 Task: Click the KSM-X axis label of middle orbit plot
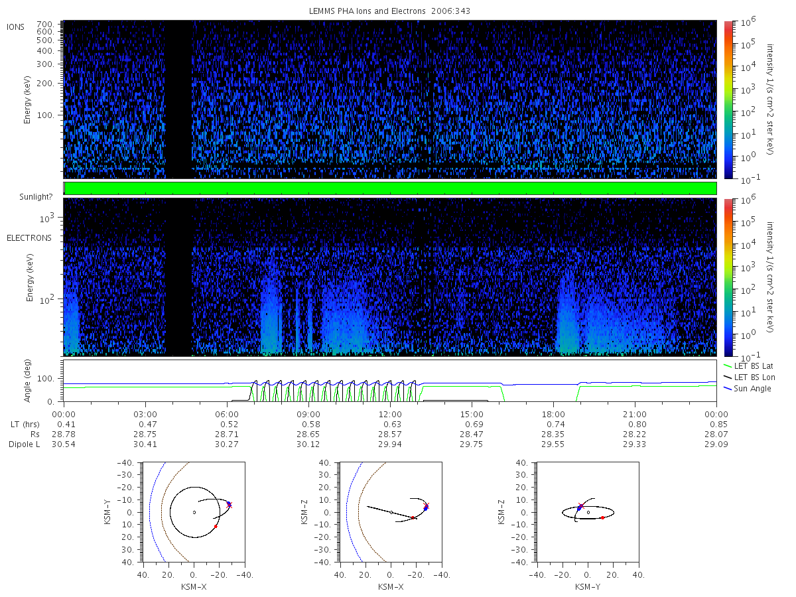(391, 587)
